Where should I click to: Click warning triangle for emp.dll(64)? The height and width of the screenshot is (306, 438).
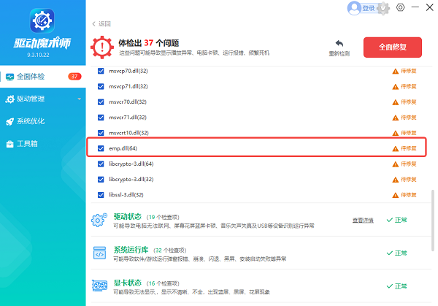395,149
